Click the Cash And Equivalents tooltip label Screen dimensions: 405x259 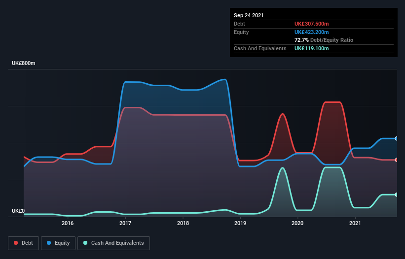260,48
